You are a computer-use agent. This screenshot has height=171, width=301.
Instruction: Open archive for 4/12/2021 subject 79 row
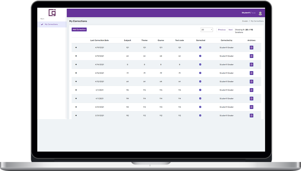pos(251,73)
